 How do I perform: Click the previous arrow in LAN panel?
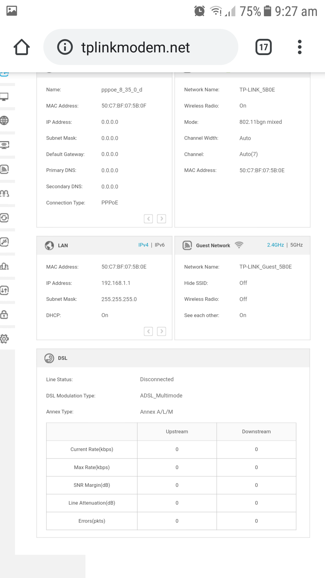pyautogui.click(x=148, y=331)
